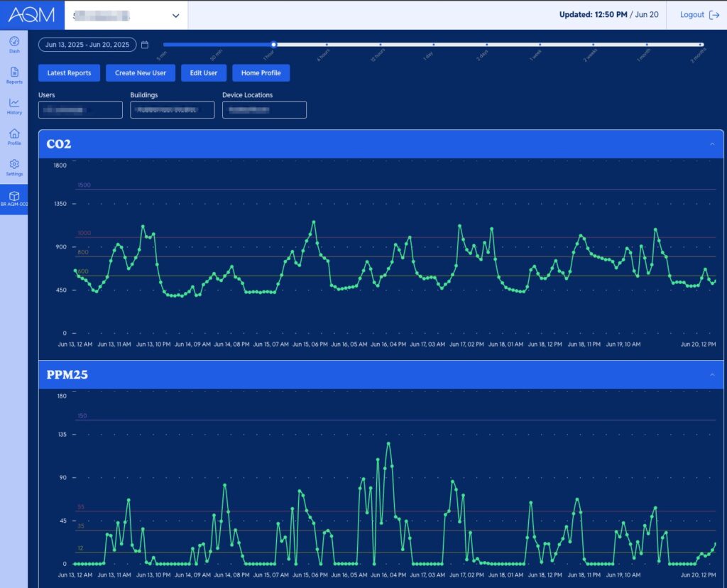Click the Buildings field label
The height and width of the screenshot is (588, 727).
coord(144,95)
